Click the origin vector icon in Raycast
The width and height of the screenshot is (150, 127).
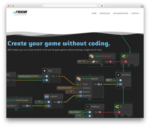(81, 84)
